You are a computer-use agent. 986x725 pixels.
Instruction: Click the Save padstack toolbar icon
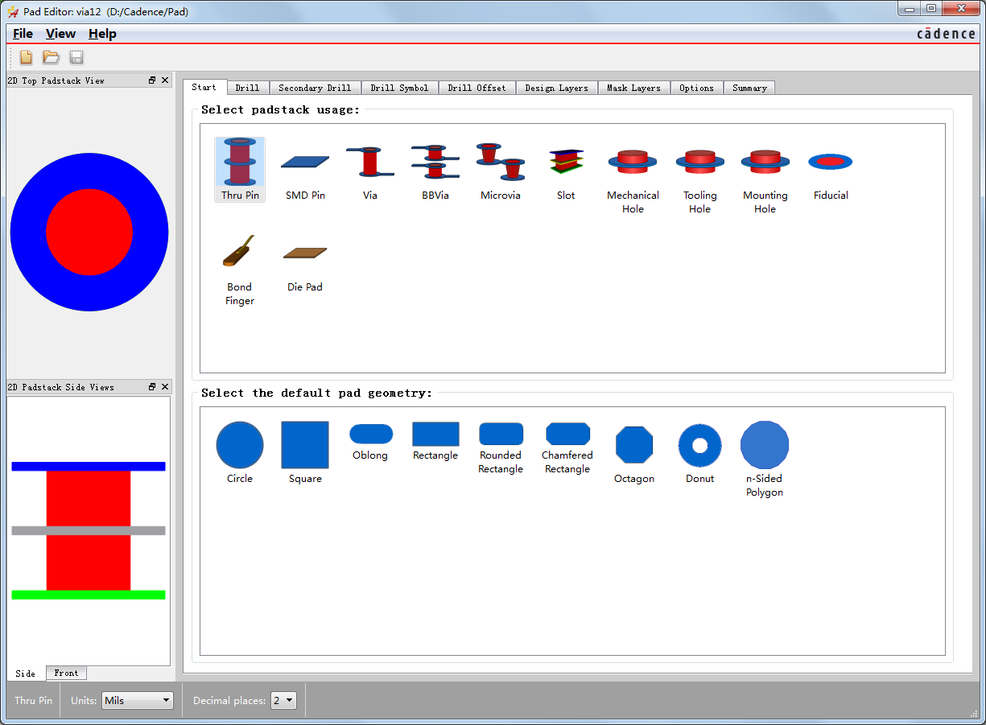[76, 57]
